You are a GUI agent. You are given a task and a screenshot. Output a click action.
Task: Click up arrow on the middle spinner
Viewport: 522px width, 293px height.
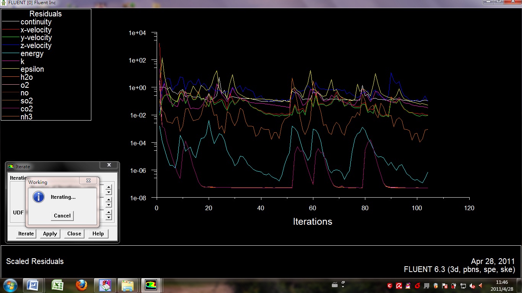[x=109, y=200]
